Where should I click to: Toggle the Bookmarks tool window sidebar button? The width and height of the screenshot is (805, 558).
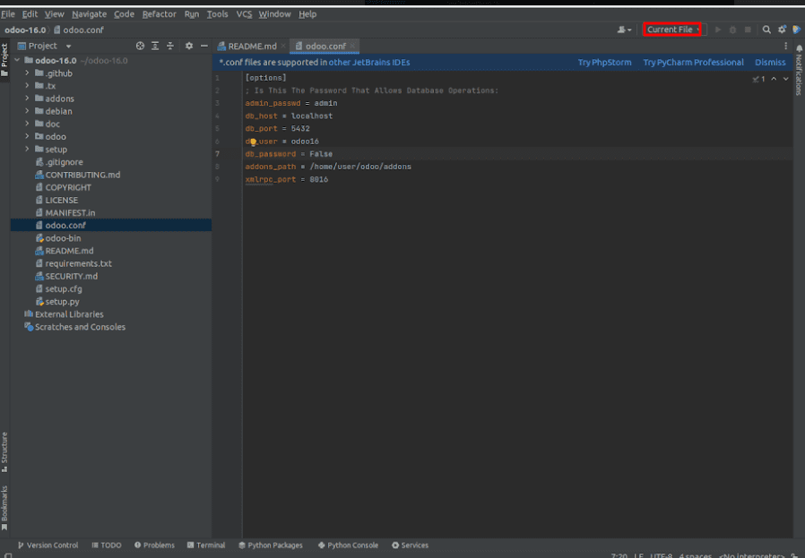[x=4, y=508]
